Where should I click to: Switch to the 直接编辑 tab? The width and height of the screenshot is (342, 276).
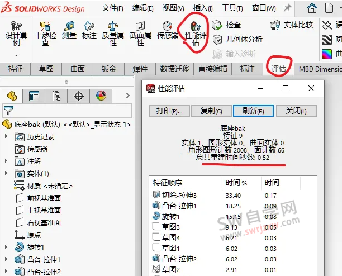pyautogui.click(x=213, y=69)
